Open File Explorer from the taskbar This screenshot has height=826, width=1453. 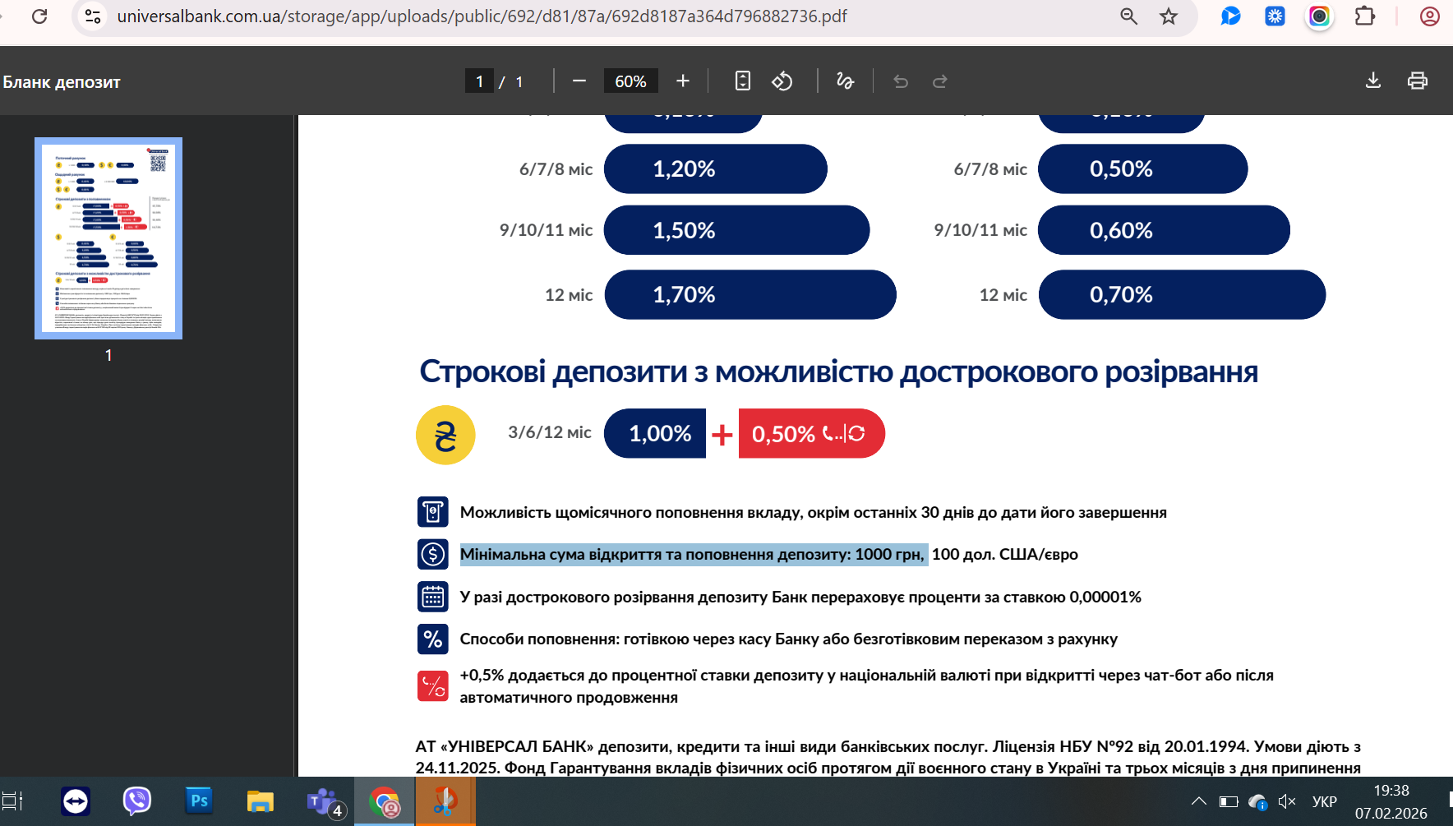[261, 801]
